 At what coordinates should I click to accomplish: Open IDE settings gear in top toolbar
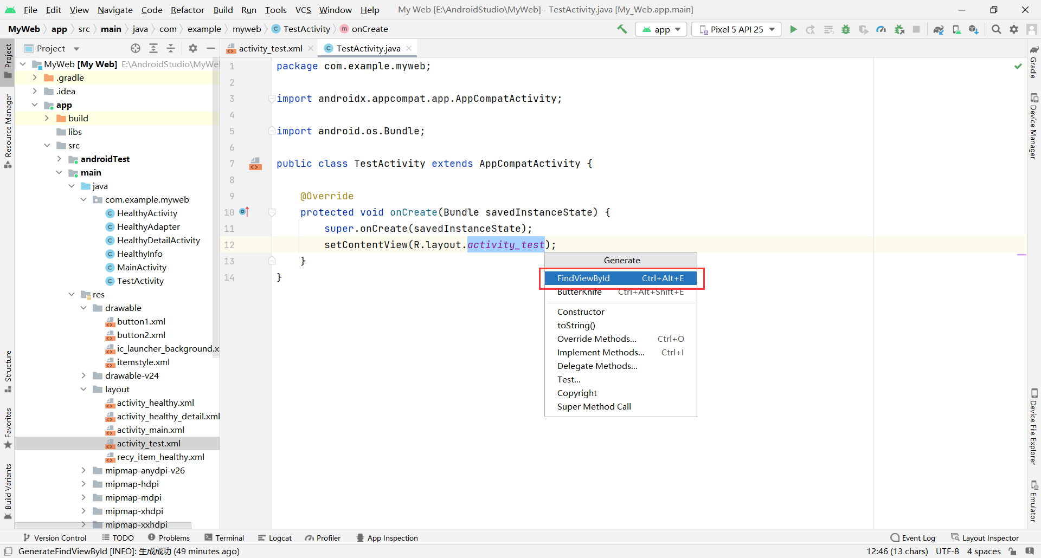pos(1014,29)
